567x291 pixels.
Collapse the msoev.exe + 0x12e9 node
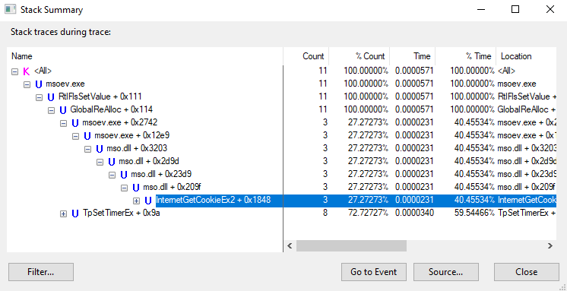75,136
